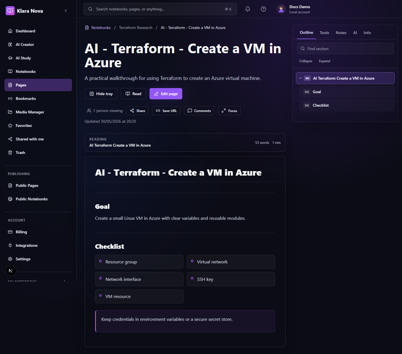The image size is (402, 354).
Task: Click the Docs Demo user avatar
Action: click(x=281, y=9)
